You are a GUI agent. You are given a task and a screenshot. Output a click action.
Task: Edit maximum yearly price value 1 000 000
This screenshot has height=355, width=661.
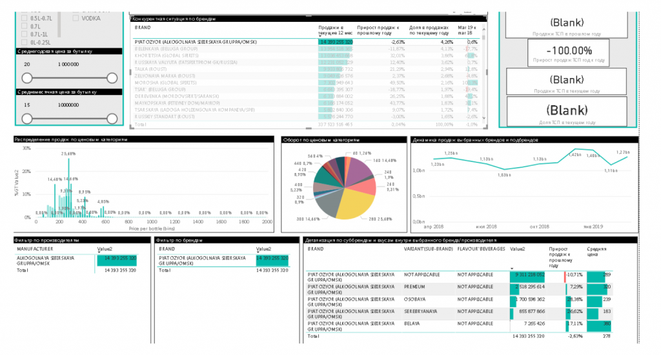click(x=68, y=65)
